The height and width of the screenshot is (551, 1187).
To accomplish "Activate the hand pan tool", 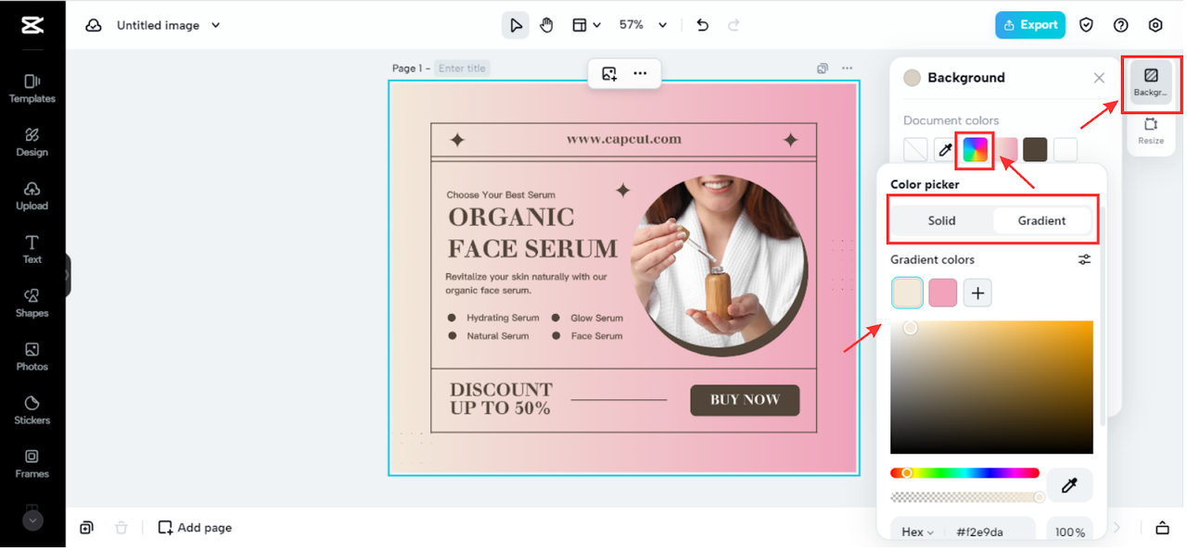I will click(547, 25).
